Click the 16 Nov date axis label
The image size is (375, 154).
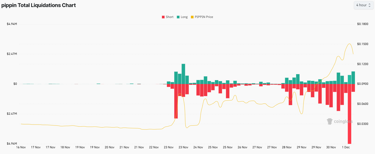21,147
